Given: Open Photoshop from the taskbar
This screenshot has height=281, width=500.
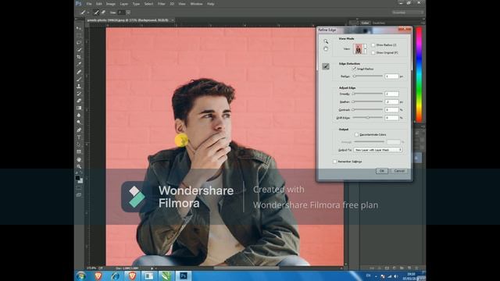Looking at the screenshot, I should (x=183, y=276).
